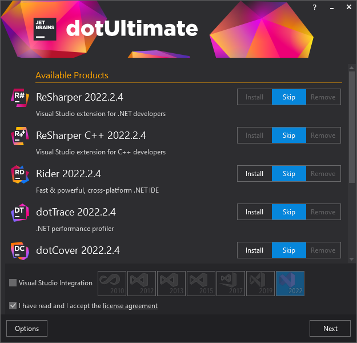Proceed with the Next button
357x343 pixels.
[330, 328]
